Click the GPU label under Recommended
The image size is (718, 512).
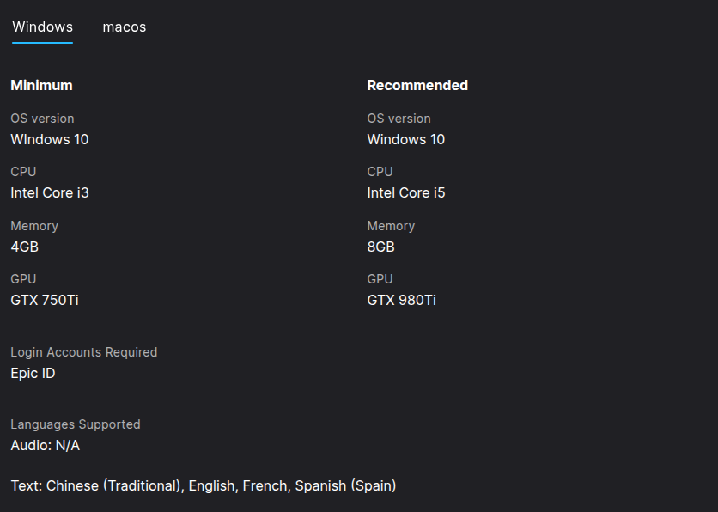point(380,279)
